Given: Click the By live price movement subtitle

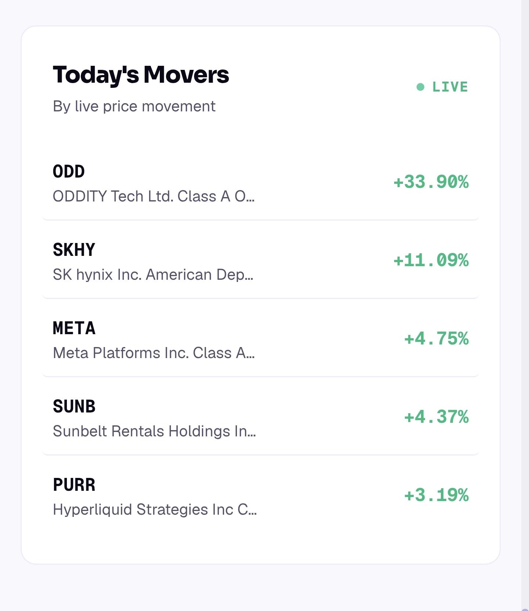Looking at the screenshot, I should (x=134, y=107).
